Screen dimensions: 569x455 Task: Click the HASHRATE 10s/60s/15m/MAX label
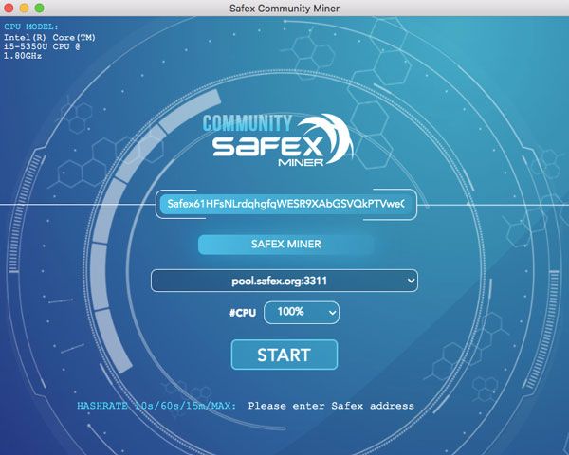coord(156,406)
